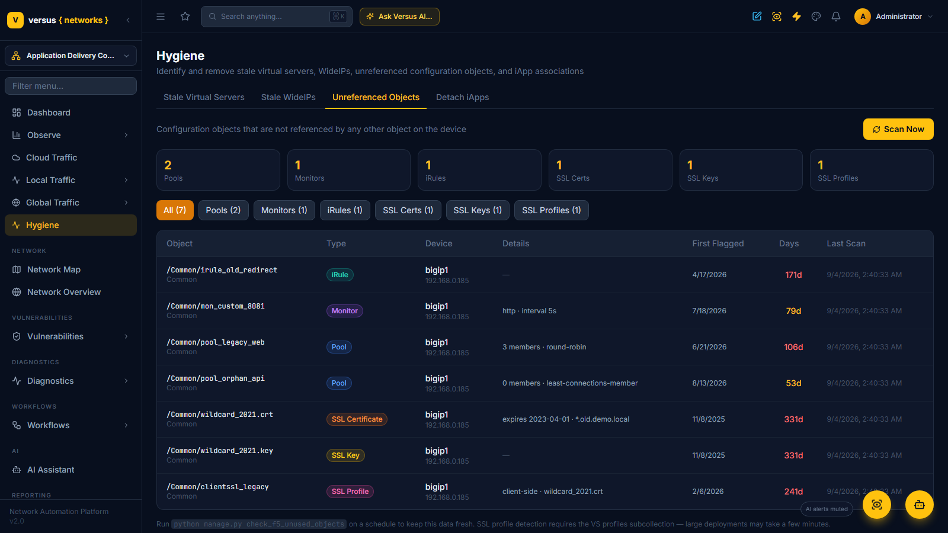The height and width of the screenshot is (533, 948).
Task: Select the /Common/pool_orphan_api row
Action: point(545,383)
